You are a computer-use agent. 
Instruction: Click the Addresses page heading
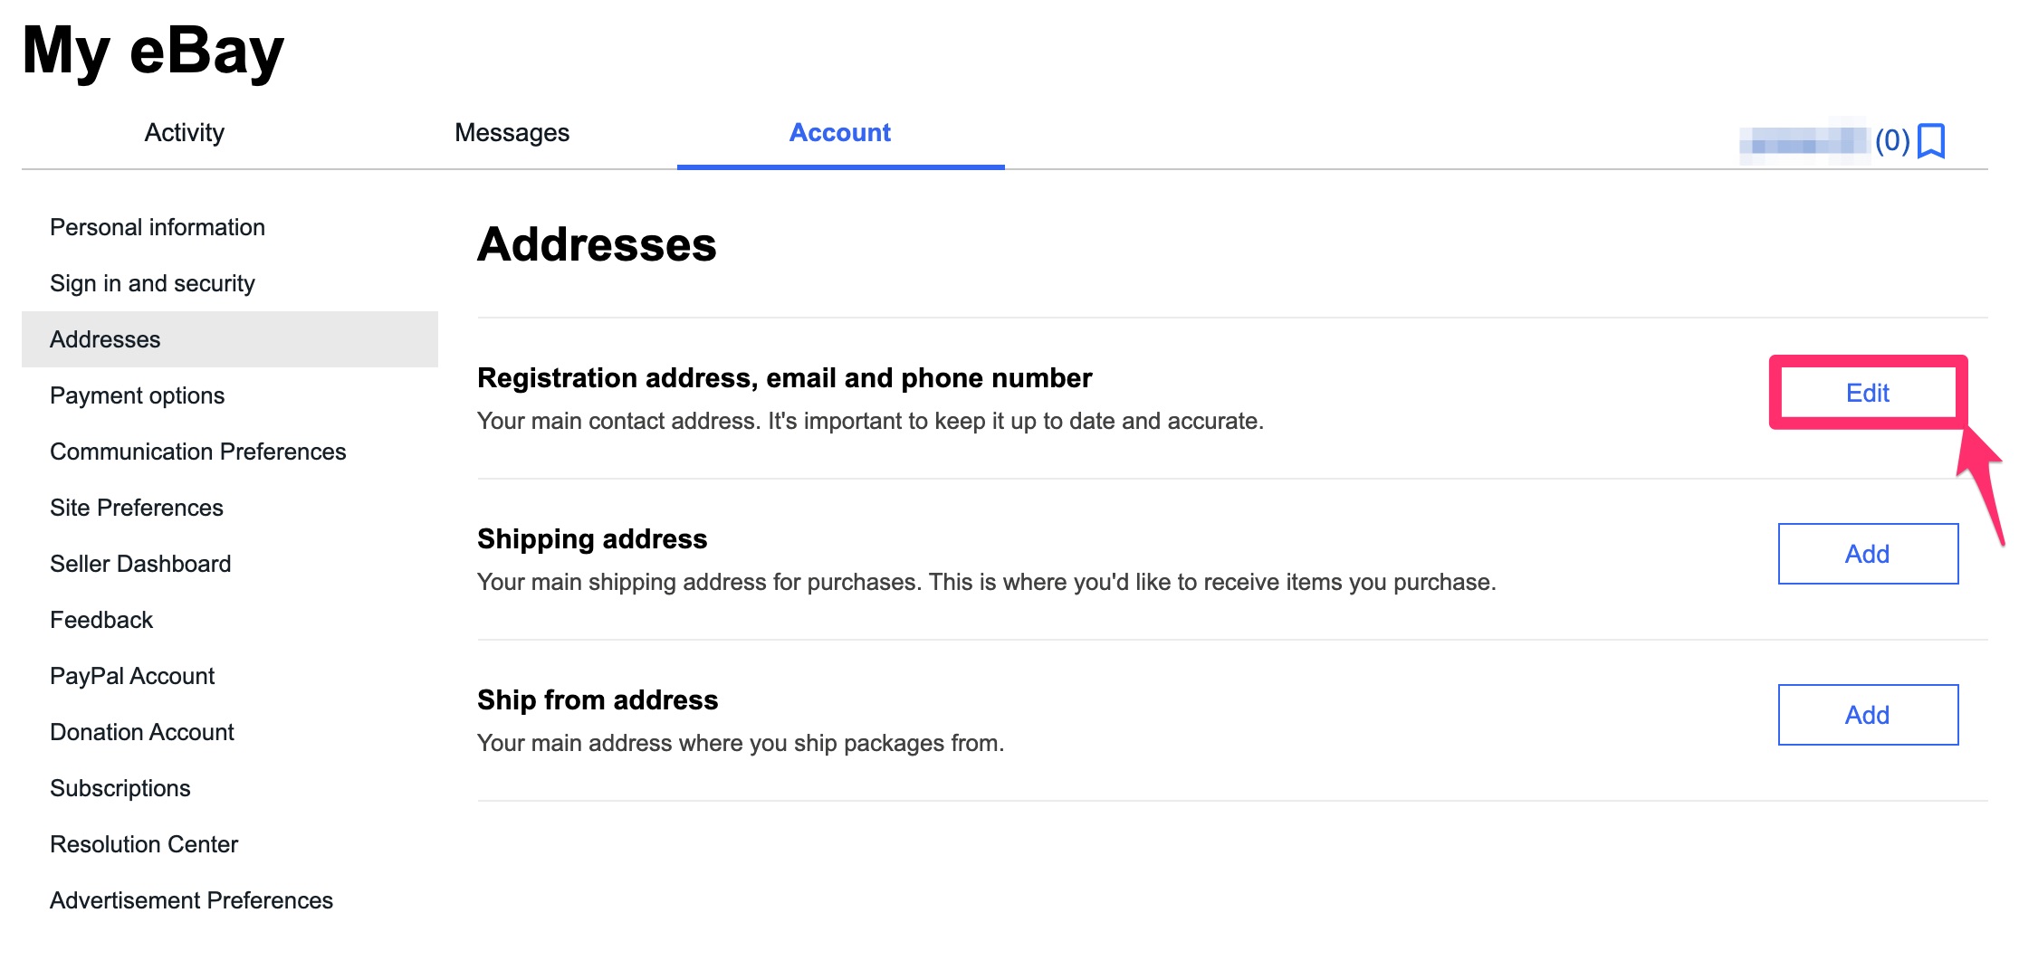point(597,244)
